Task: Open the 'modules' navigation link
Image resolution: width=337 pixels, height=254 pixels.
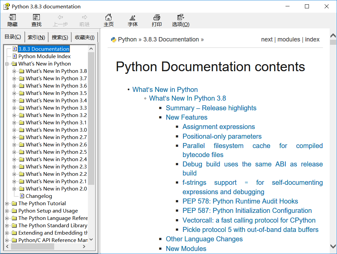Action: (289, 39)
